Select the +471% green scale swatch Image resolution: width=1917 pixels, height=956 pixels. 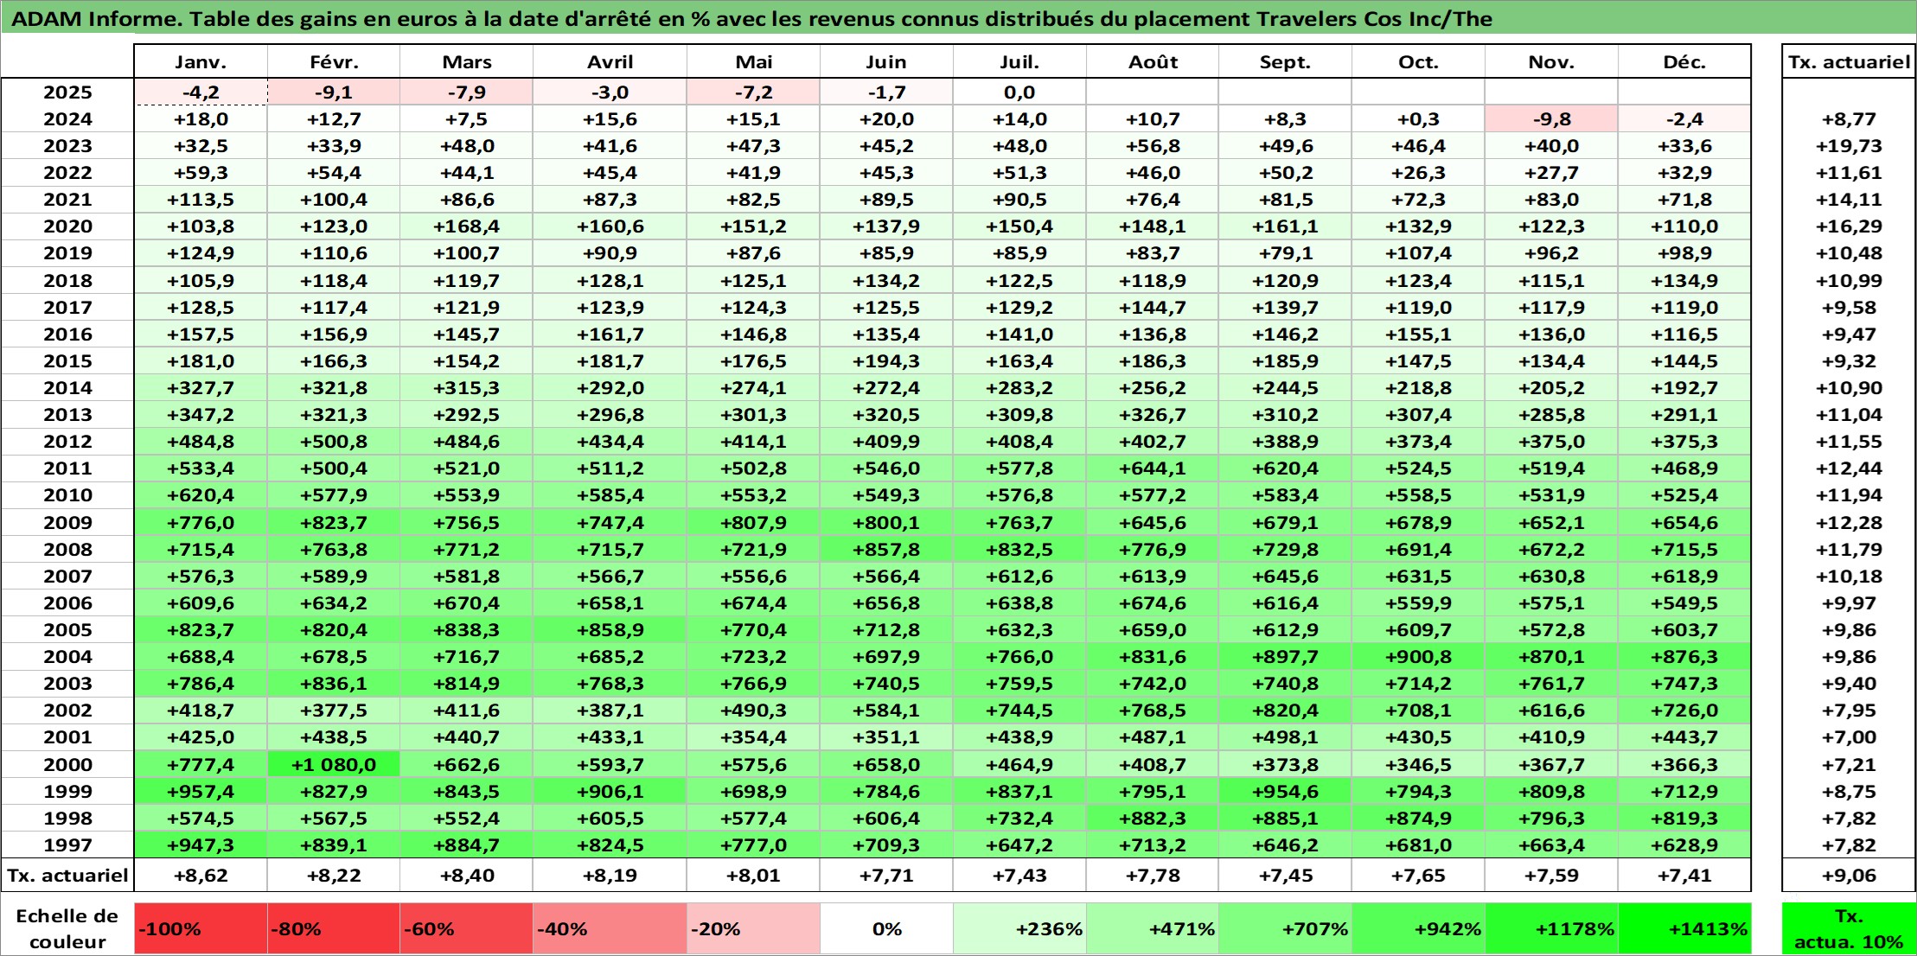click(1153, 929)
